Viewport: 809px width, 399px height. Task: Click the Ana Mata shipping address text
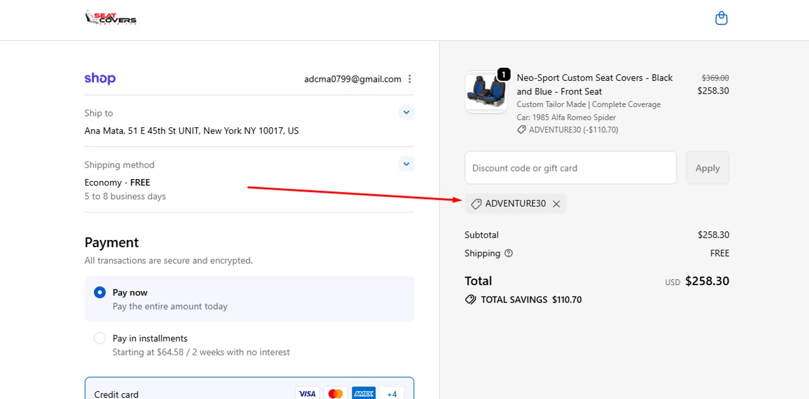click(x=191, y=130)
